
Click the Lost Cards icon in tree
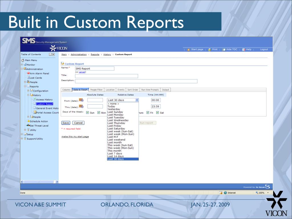point(28,78)
